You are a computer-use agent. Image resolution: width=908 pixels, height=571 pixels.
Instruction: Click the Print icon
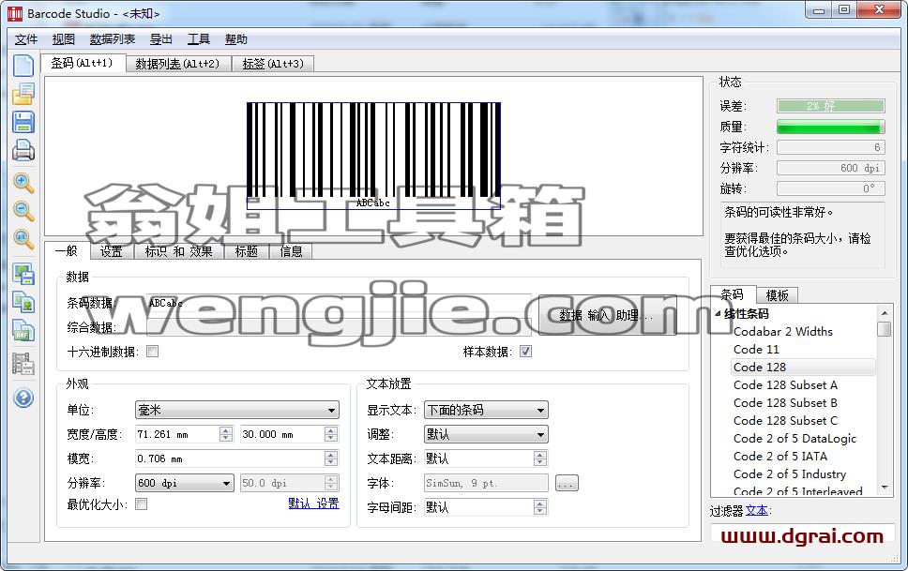click(23, 150)
